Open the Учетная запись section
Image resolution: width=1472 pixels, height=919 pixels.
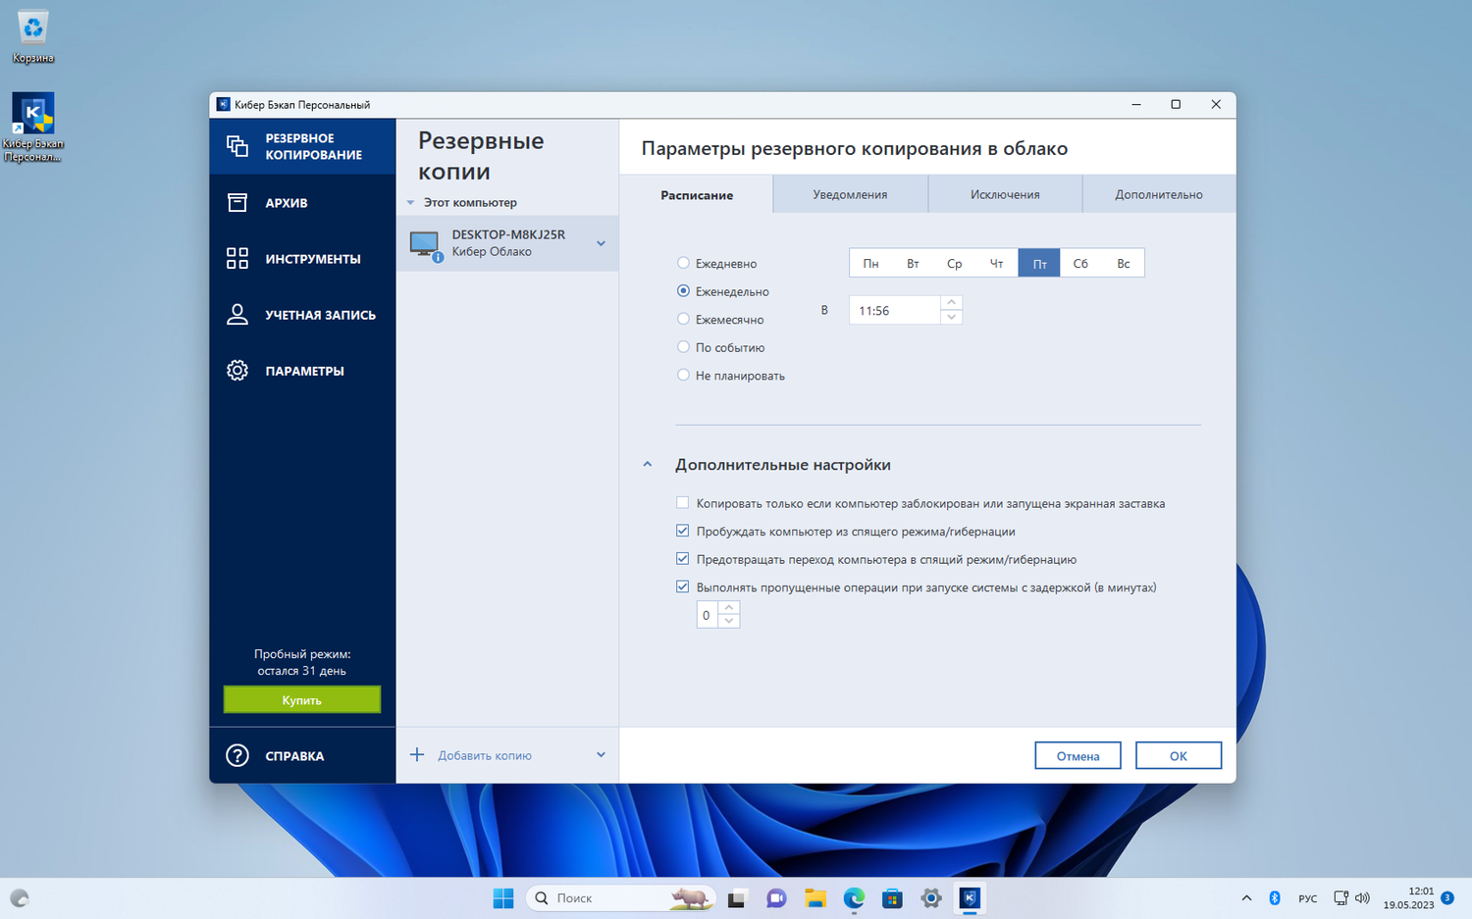coord(302,315)
